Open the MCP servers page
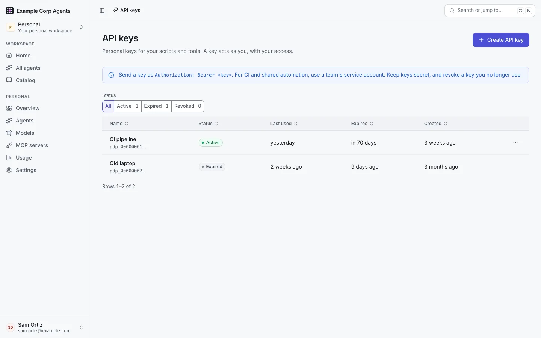Image resolution: width=541 pixels, height=338 pixels. tap(45, 145)
